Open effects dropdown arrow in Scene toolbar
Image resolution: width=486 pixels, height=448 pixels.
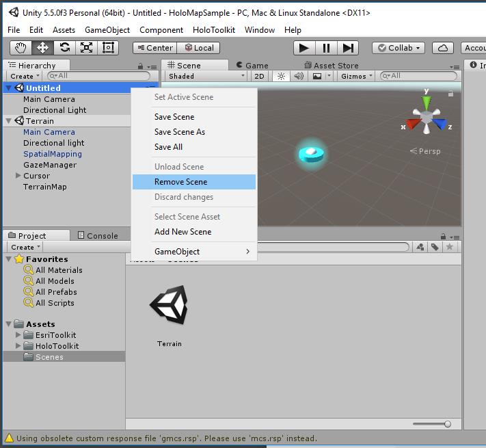pos(329,76)
